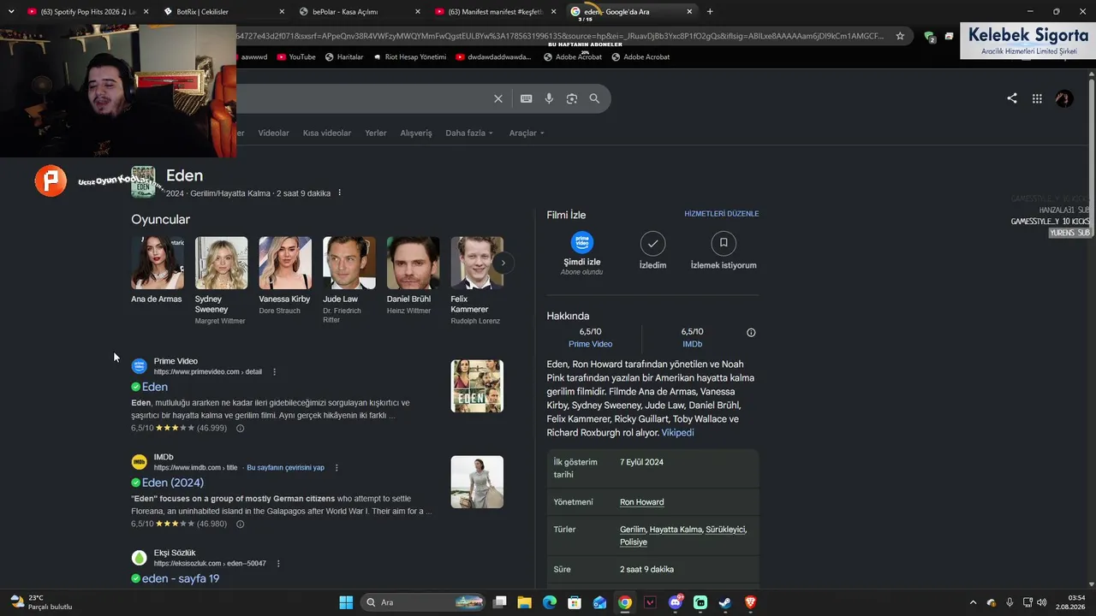The height and width of the screenshot is (616, 1096).
Task: Expand the Daha fazla dropdown
Action: coord(469,133)
